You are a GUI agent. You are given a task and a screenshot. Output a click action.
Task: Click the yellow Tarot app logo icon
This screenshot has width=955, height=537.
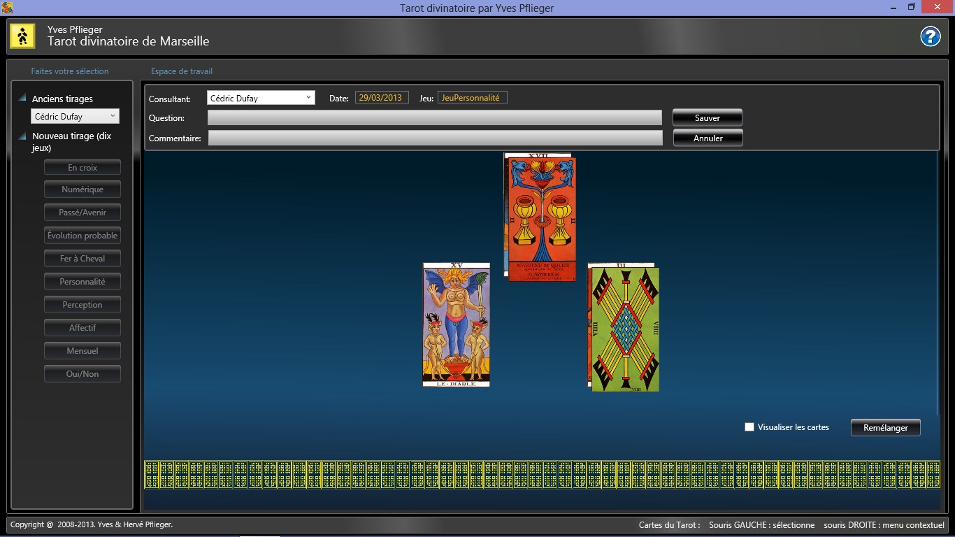22,36
